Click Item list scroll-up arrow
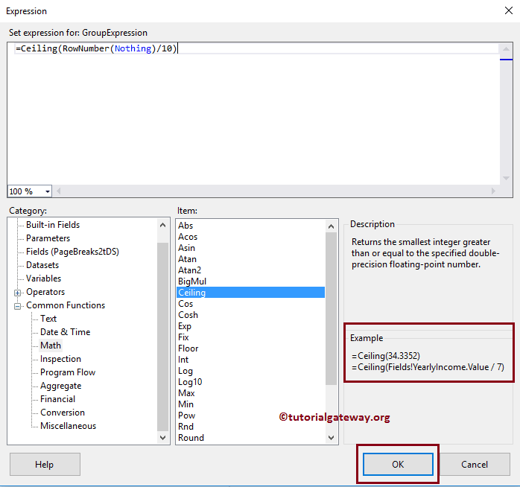The height and width of the screenshot is (487, 520). click(x=331, y=226)
